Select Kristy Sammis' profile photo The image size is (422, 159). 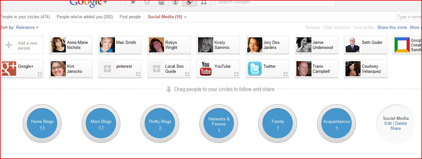coord(206,45)
